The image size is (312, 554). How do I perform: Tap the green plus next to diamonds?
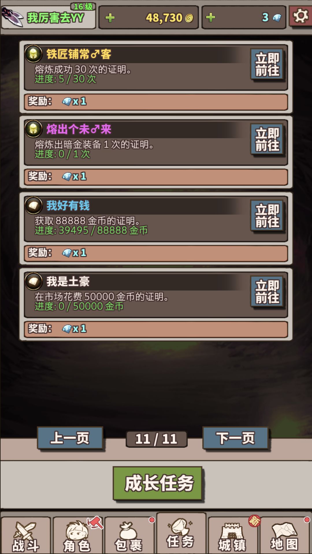pyautogui.click(x=211, y=18)
